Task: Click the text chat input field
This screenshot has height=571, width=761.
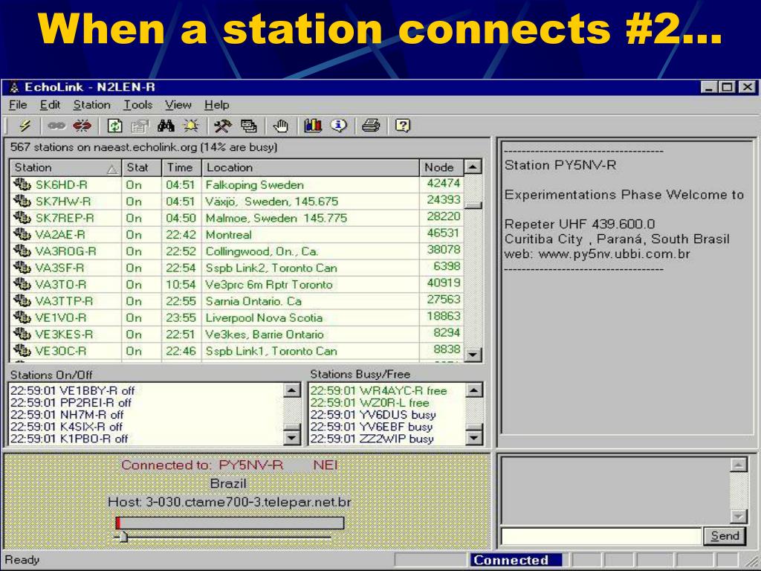Action: pyautogui.click(x=601, y=537)
